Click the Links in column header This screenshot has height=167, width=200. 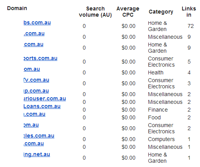tap(189, 12)
